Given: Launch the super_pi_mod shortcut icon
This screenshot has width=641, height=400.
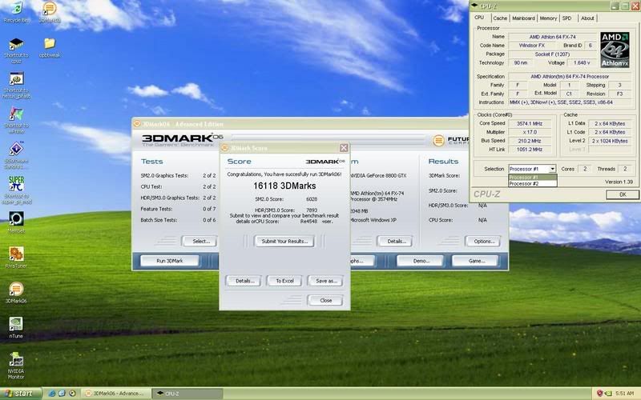Looking at the screenshot, I should (16, 184).
